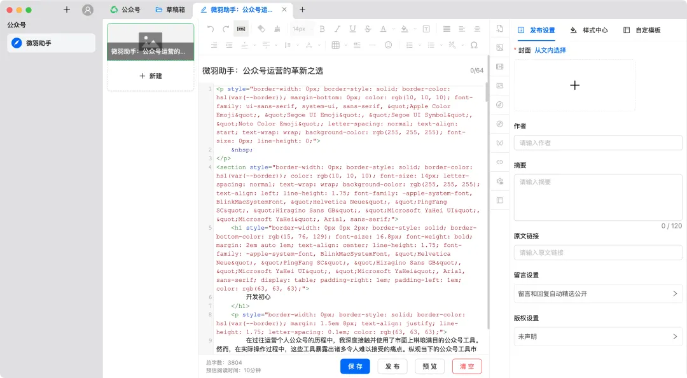Insert a special character with Omega
687x378 pixels.
(474, 45)
